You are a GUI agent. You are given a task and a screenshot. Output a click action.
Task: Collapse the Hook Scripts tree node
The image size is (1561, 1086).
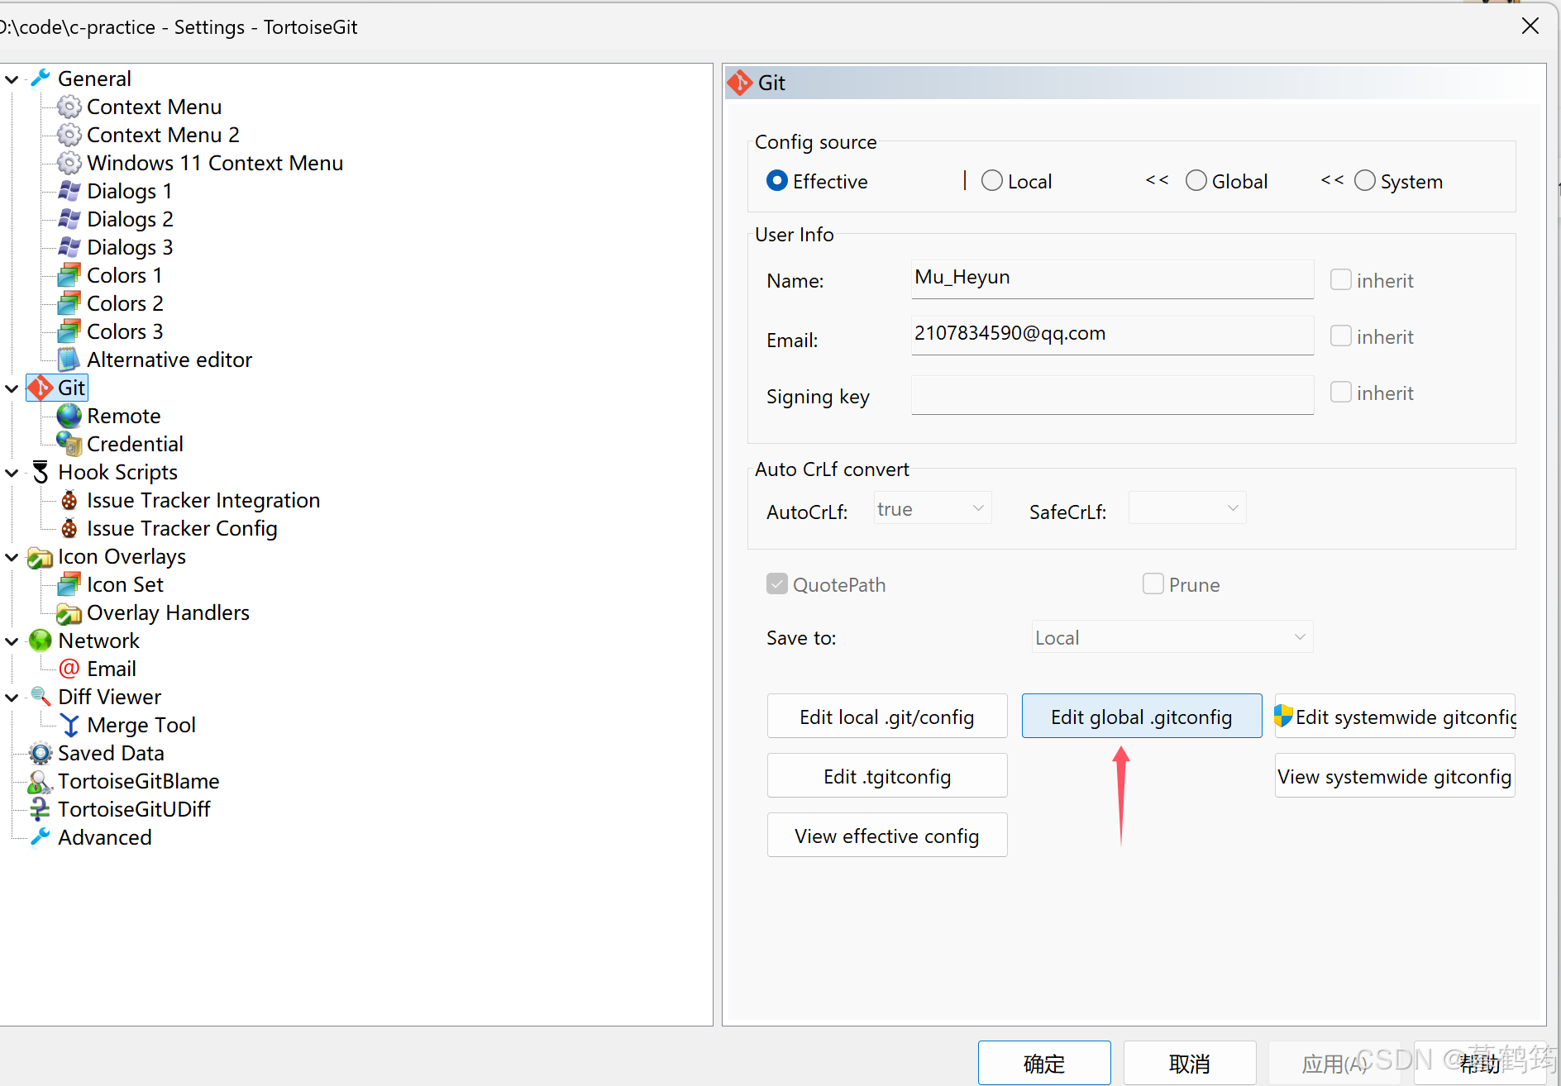(x=12, y=473)
